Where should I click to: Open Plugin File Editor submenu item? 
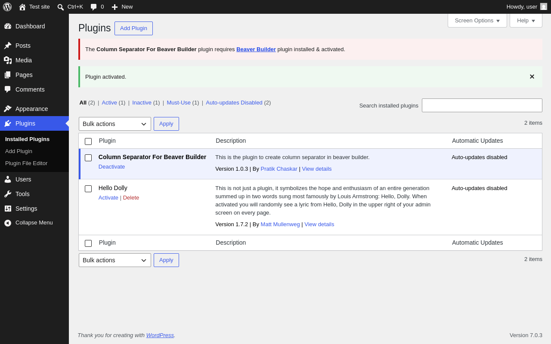26,163
